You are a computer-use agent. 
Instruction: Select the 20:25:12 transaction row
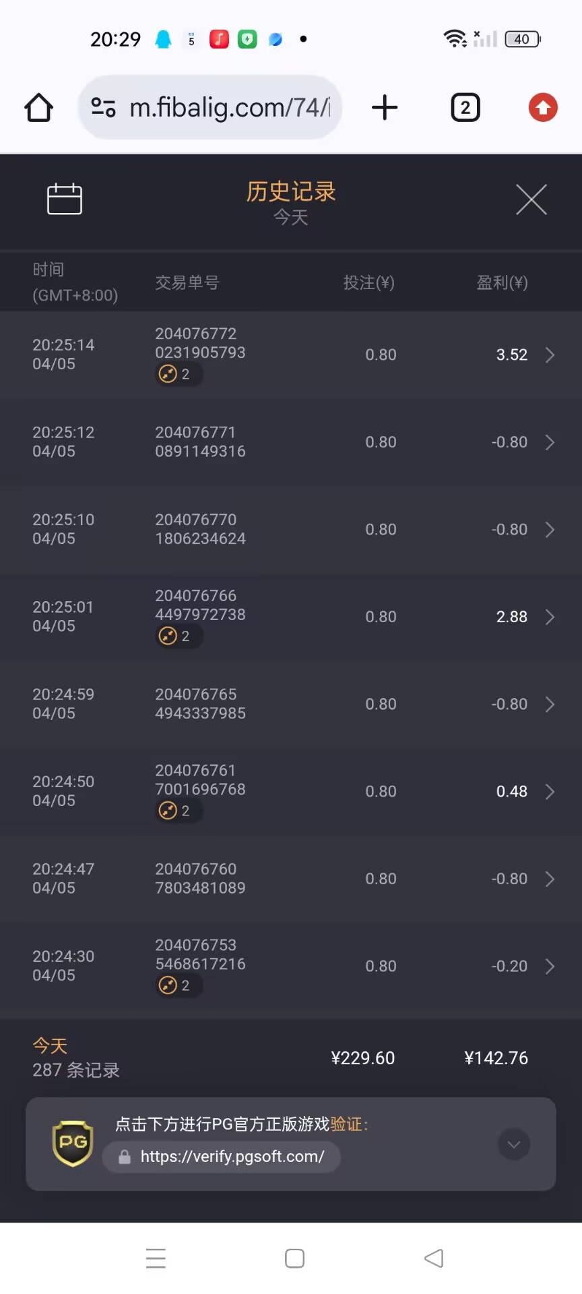coord(291,442)
